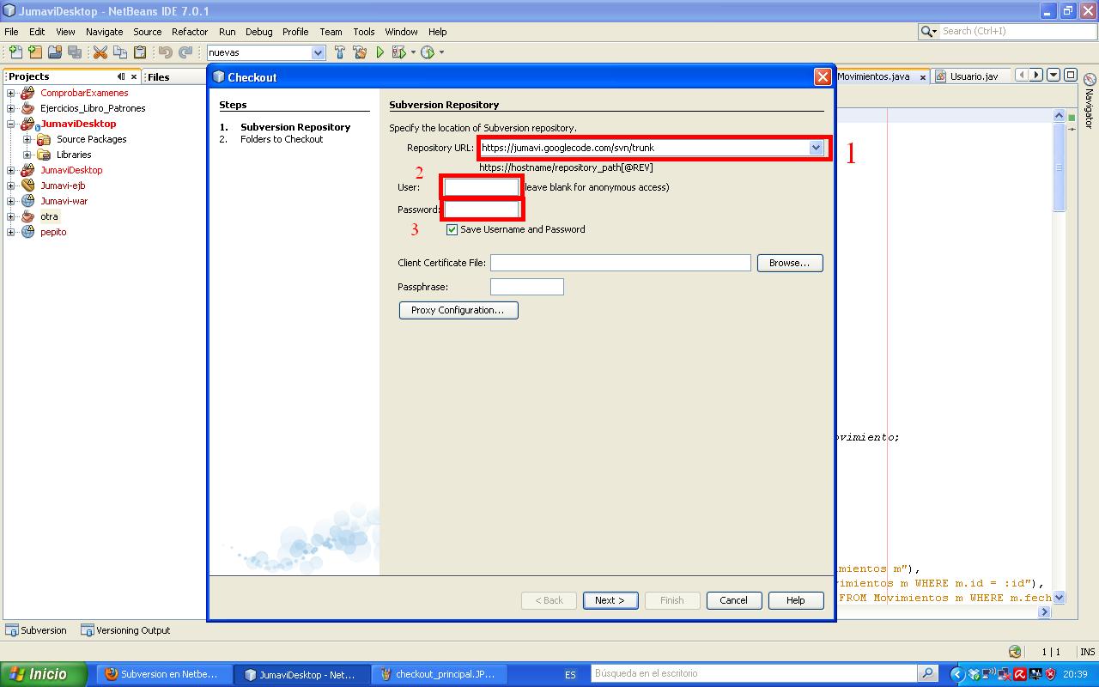The image size is (1099, 687).
Task: Click the Clean and Build broom icon
Action: (361, 52)
